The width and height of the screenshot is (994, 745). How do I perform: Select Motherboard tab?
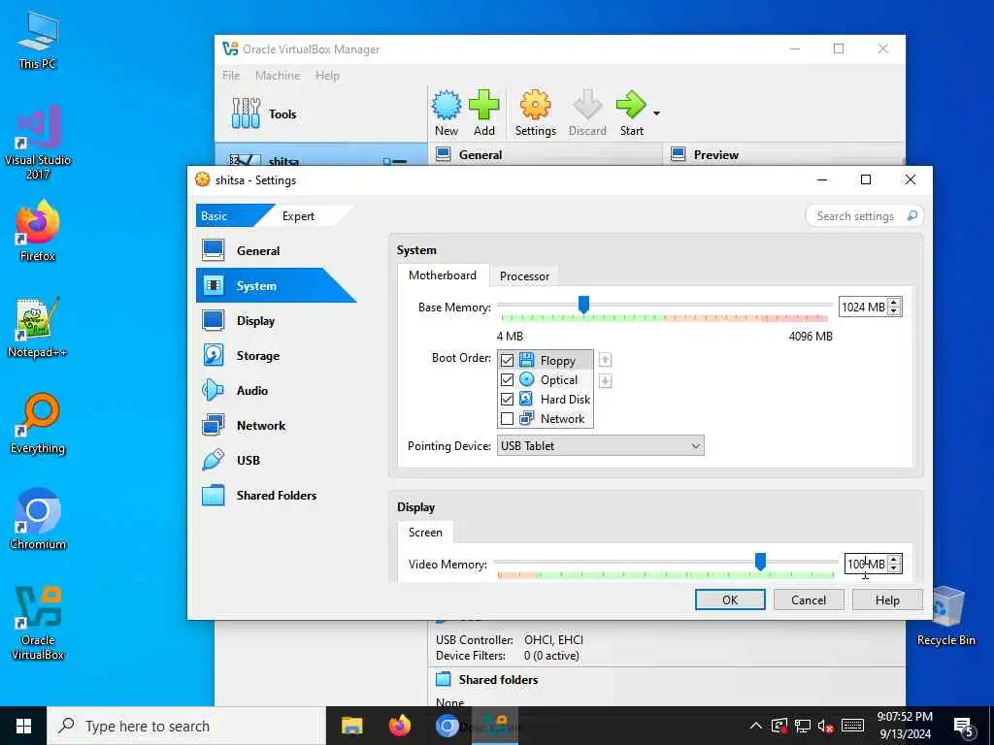pos(443,275)
